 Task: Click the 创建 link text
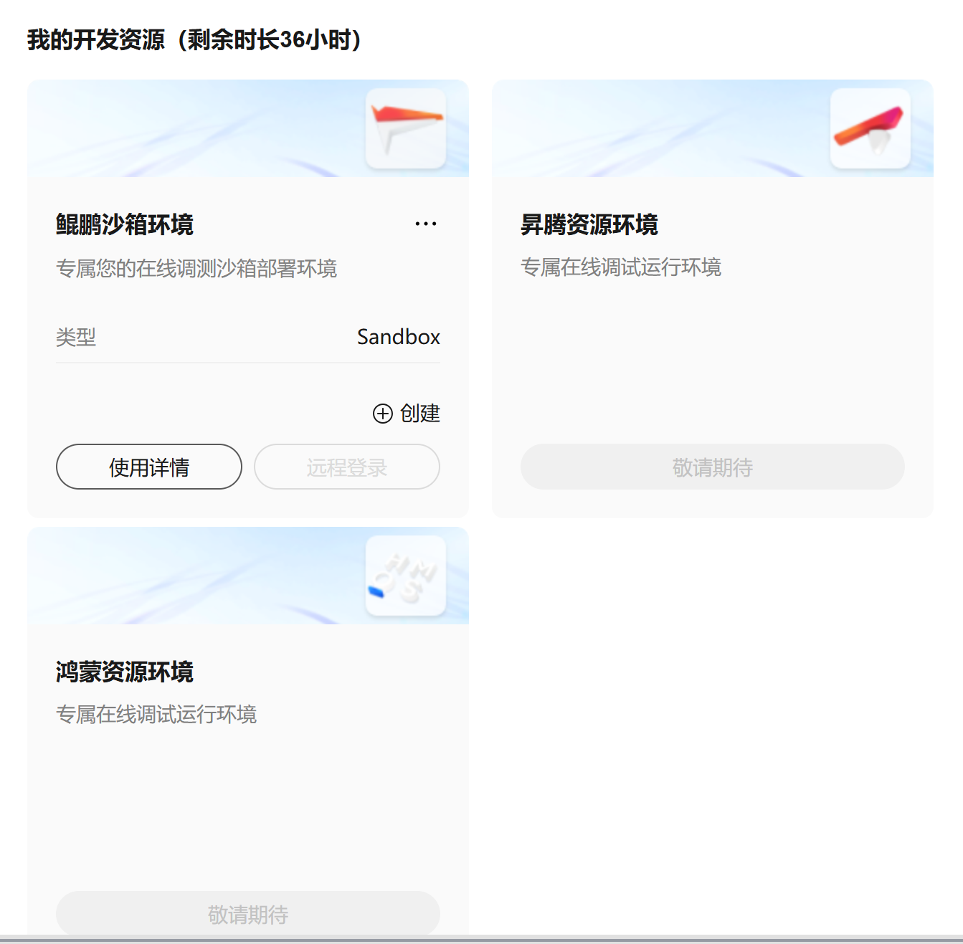click(420, 414)
